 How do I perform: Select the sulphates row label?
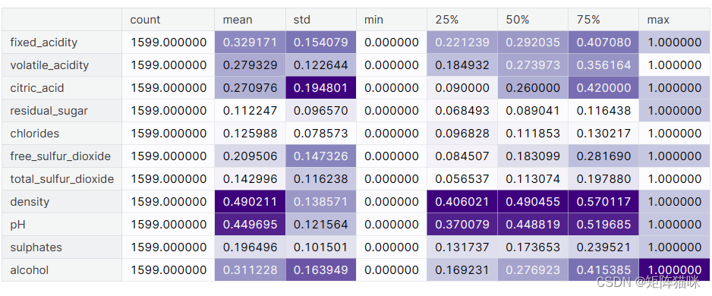pos(61,247)
